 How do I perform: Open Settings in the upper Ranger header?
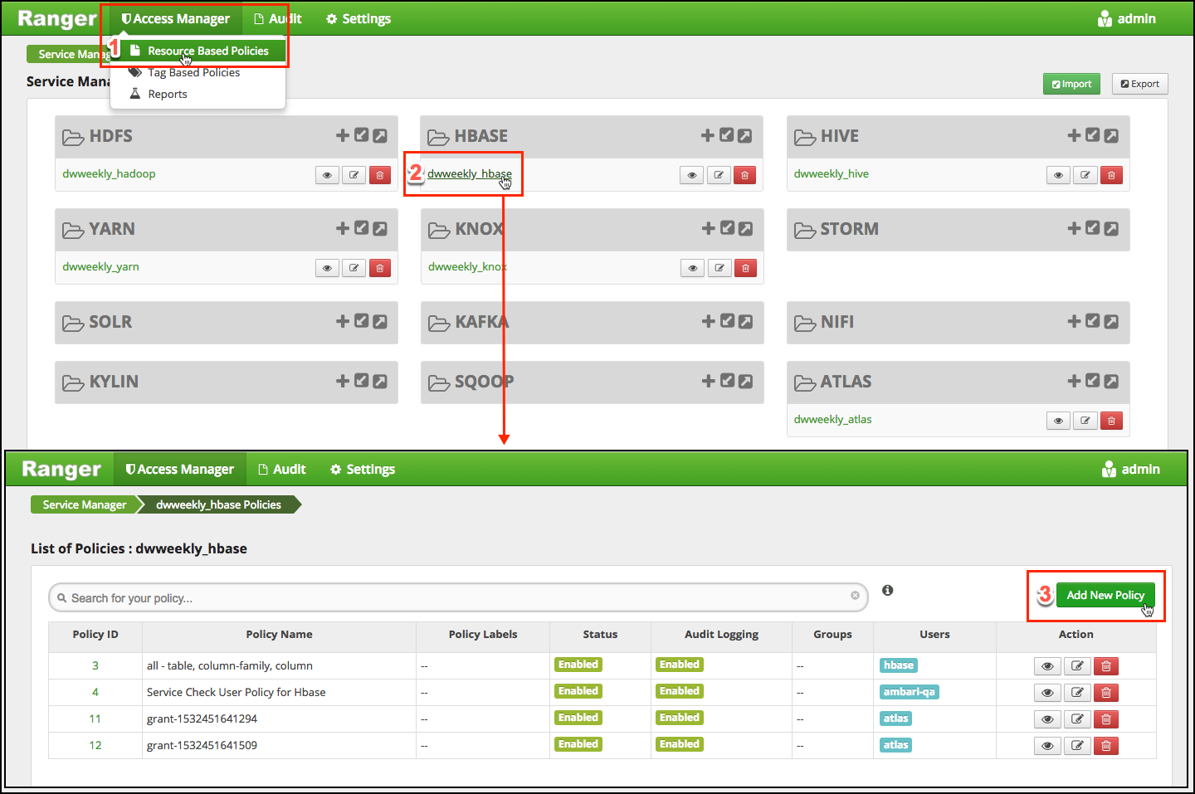click(x=358, y=18)
